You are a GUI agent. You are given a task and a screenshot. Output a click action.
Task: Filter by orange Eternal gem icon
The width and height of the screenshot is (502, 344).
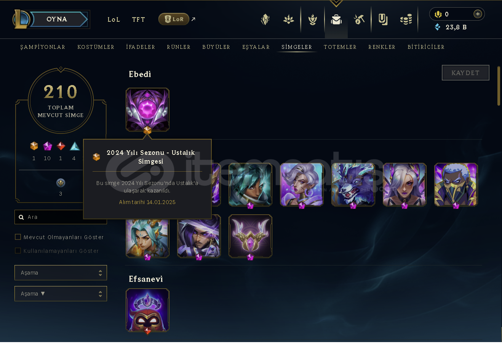[x=34, y=146]
